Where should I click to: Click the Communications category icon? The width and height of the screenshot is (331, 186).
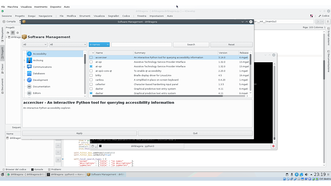coord(29,67)
